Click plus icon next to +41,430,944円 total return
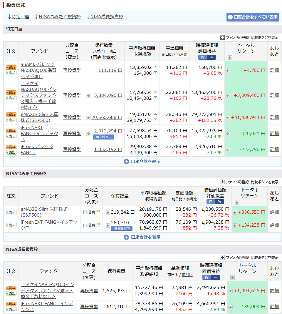Image resolution: width=282 pixels, height=314 pixels. [x=228, y=118]
